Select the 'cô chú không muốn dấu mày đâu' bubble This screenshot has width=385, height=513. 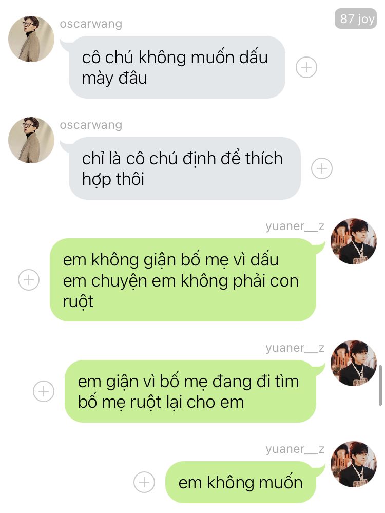(177, 67)
